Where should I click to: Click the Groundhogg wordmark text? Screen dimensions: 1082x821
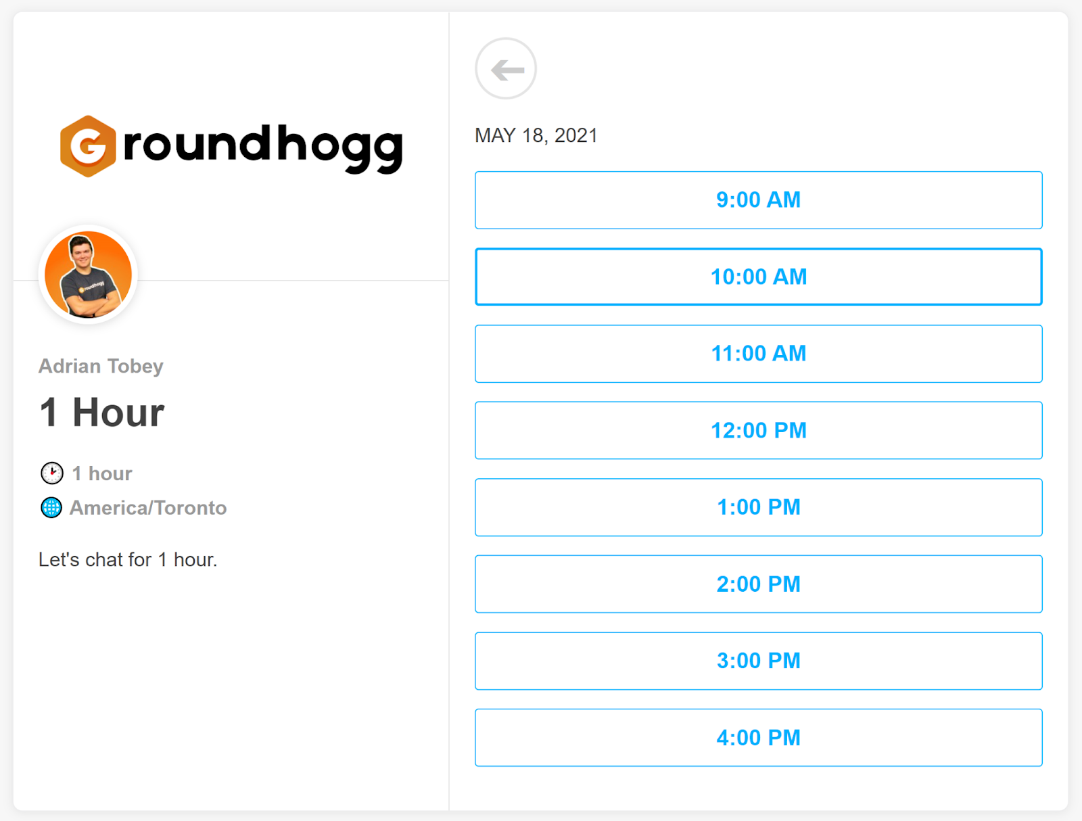[x=263, y=148]
